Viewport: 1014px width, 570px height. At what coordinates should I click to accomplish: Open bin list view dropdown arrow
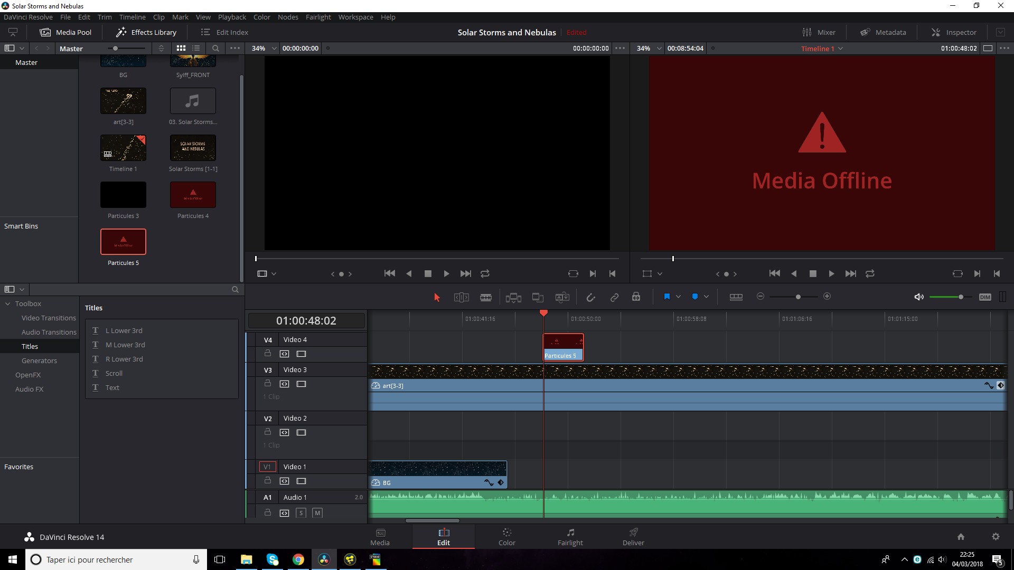(x=22, y=48)
